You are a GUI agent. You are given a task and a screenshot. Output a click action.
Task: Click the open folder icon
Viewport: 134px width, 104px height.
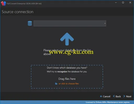tap(56, 84)
